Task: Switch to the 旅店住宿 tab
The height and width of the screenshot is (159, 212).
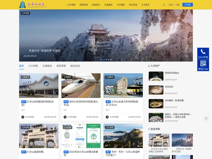Action: pos(75,66)
